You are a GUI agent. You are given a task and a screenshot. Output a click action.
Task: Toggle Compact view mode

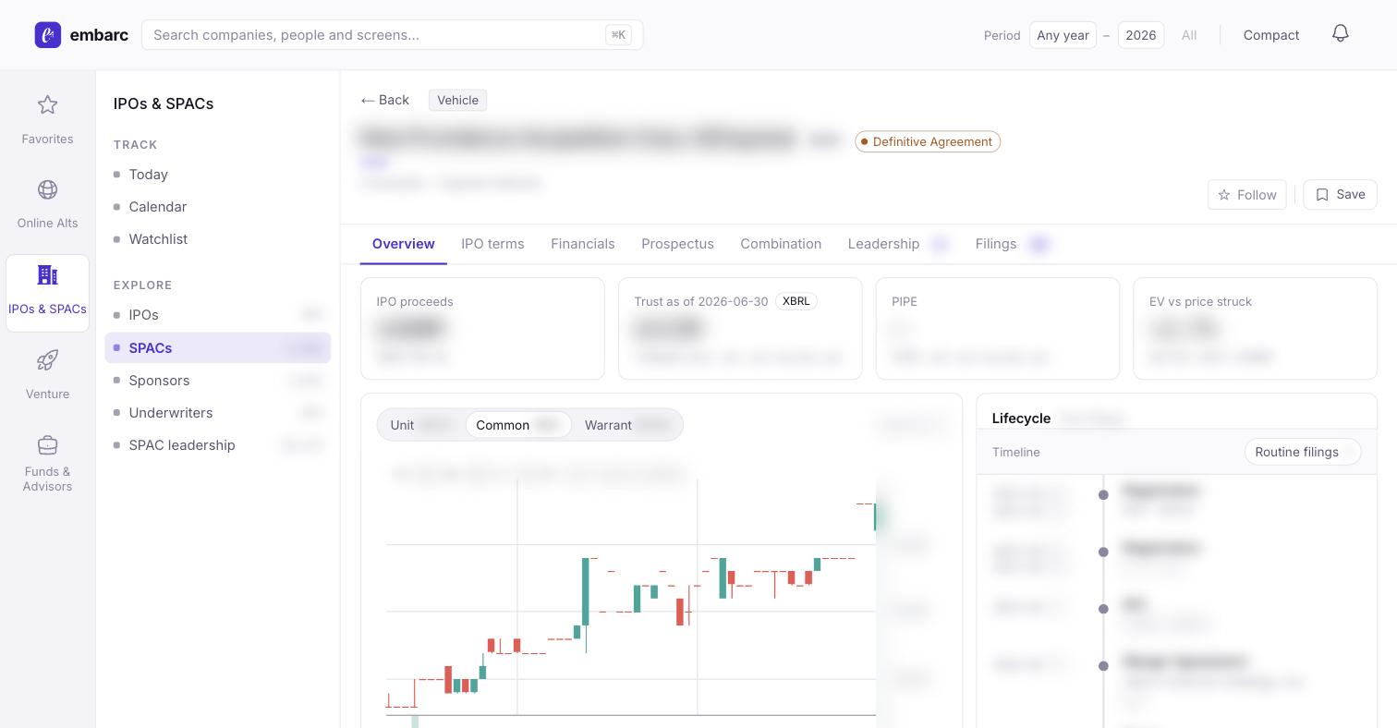pyautogui.click(x=1271, y=35)
